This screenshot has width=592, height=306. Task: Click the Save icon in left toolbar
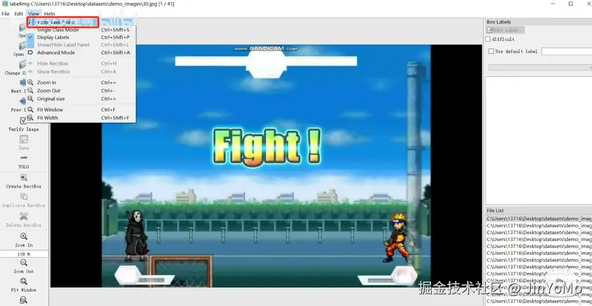23,139
